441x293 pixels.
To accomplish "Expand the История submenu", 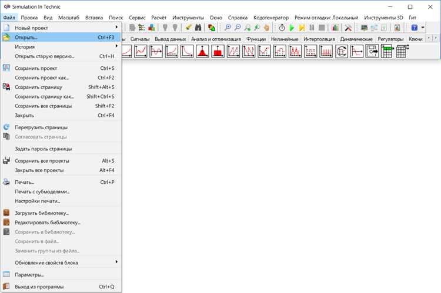I will 61,46.
